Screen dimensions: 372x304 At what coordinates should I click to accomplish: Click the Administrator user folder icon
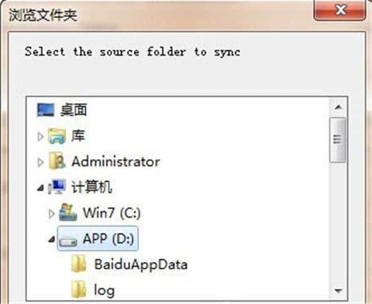tap(58, 162)
